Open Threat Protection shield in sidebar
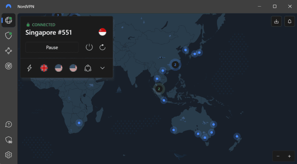 (x=9, y=36)
